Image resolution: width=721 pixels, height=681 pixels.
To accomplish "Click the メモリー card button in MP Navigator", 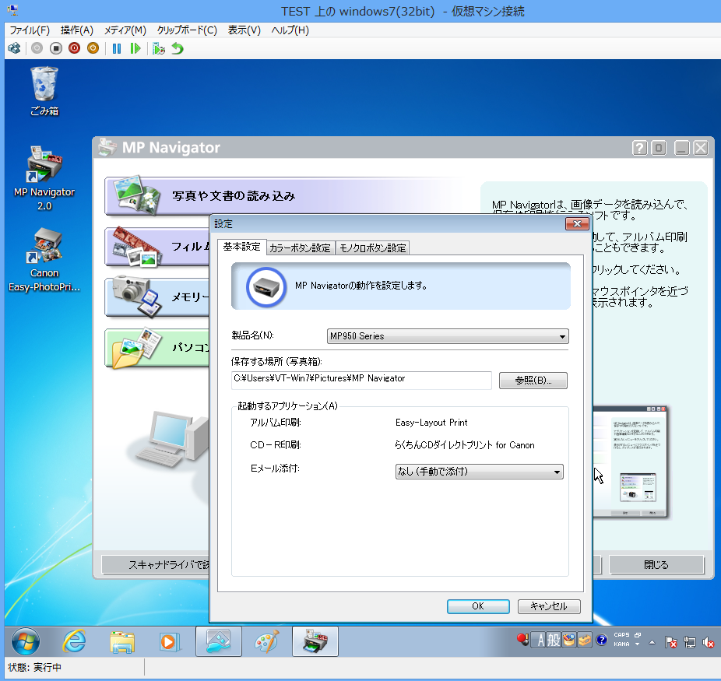I will click(157, 297).
